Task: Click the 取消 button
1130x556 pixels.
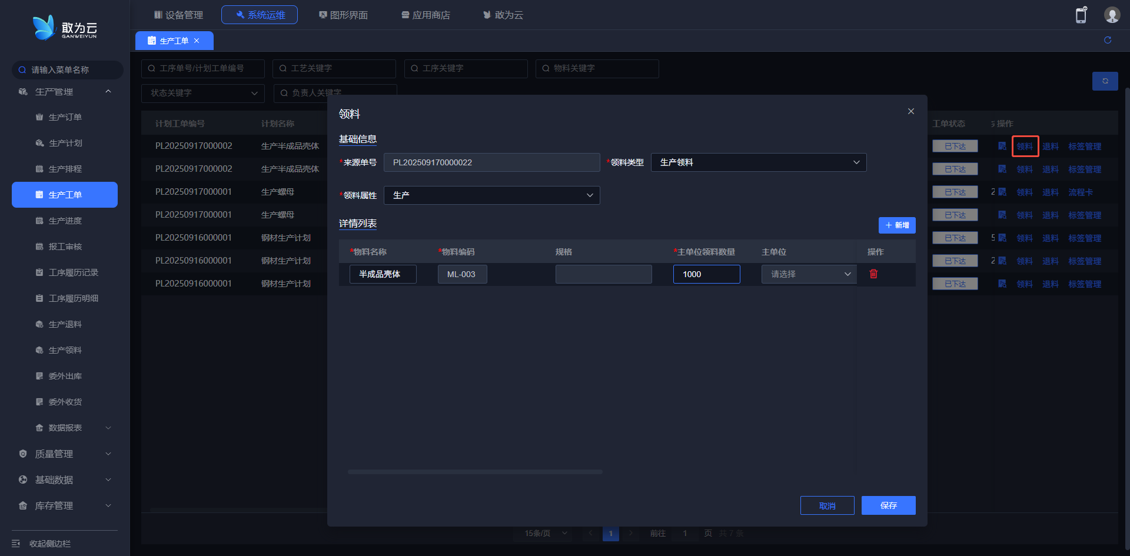Action: (x=827, y=506)
